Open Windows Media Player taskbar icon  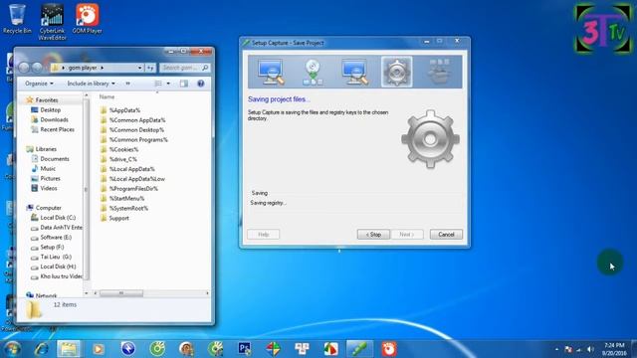tap(99, 349)
